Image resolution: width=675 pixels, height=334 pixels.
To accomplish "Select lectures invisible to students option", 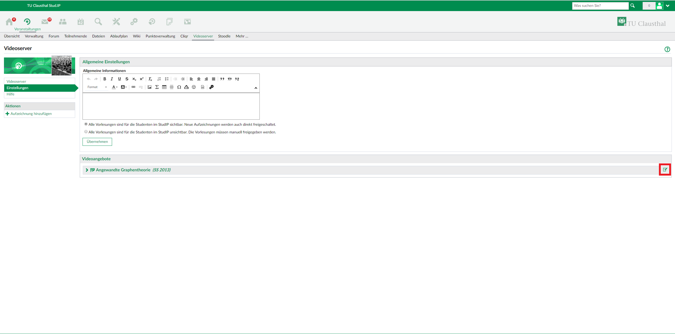I will pos(86,132).
